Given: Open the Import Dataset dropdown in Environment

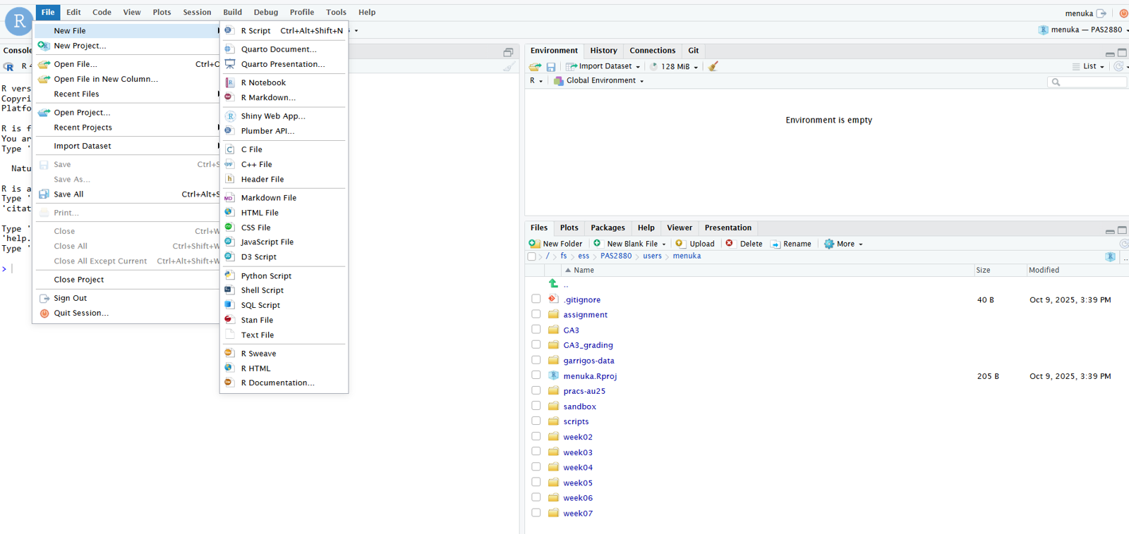Looking at the screenshot, I should pyautogui.click(x=604, y=66).
